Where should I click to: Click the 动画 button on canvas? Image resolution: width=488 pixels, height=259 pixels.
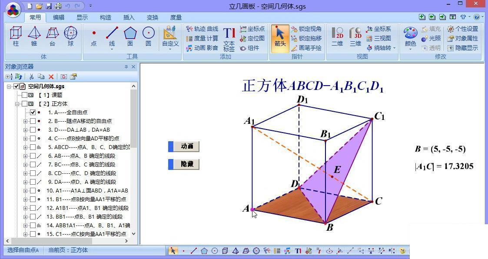click(184, 146)
